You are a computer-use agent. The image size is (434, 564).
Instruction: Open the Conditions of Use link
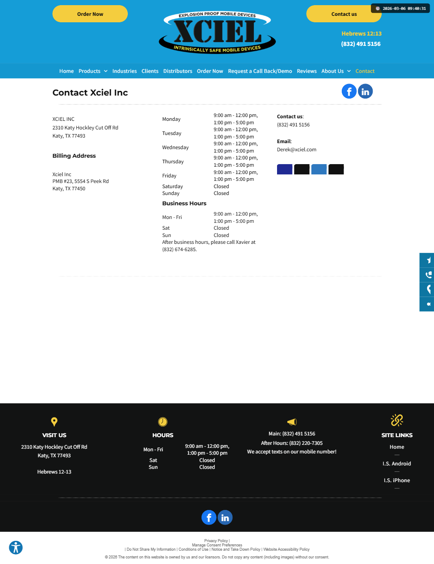coord(193,549)
